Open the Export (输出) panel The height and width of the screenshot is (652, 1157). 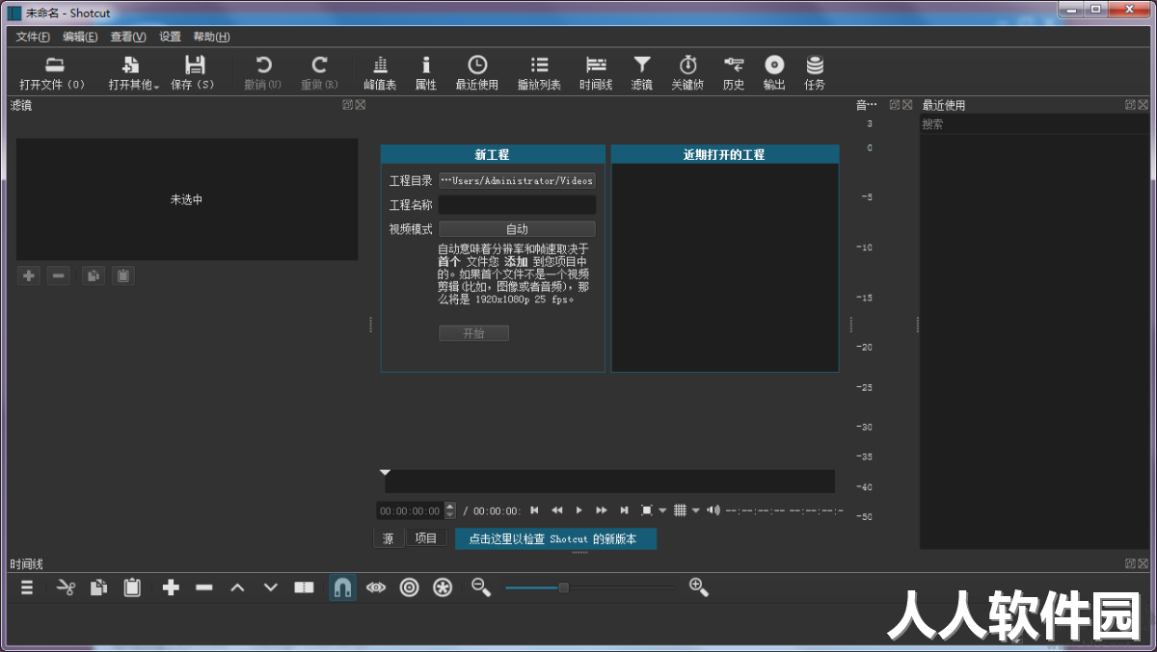774,72
